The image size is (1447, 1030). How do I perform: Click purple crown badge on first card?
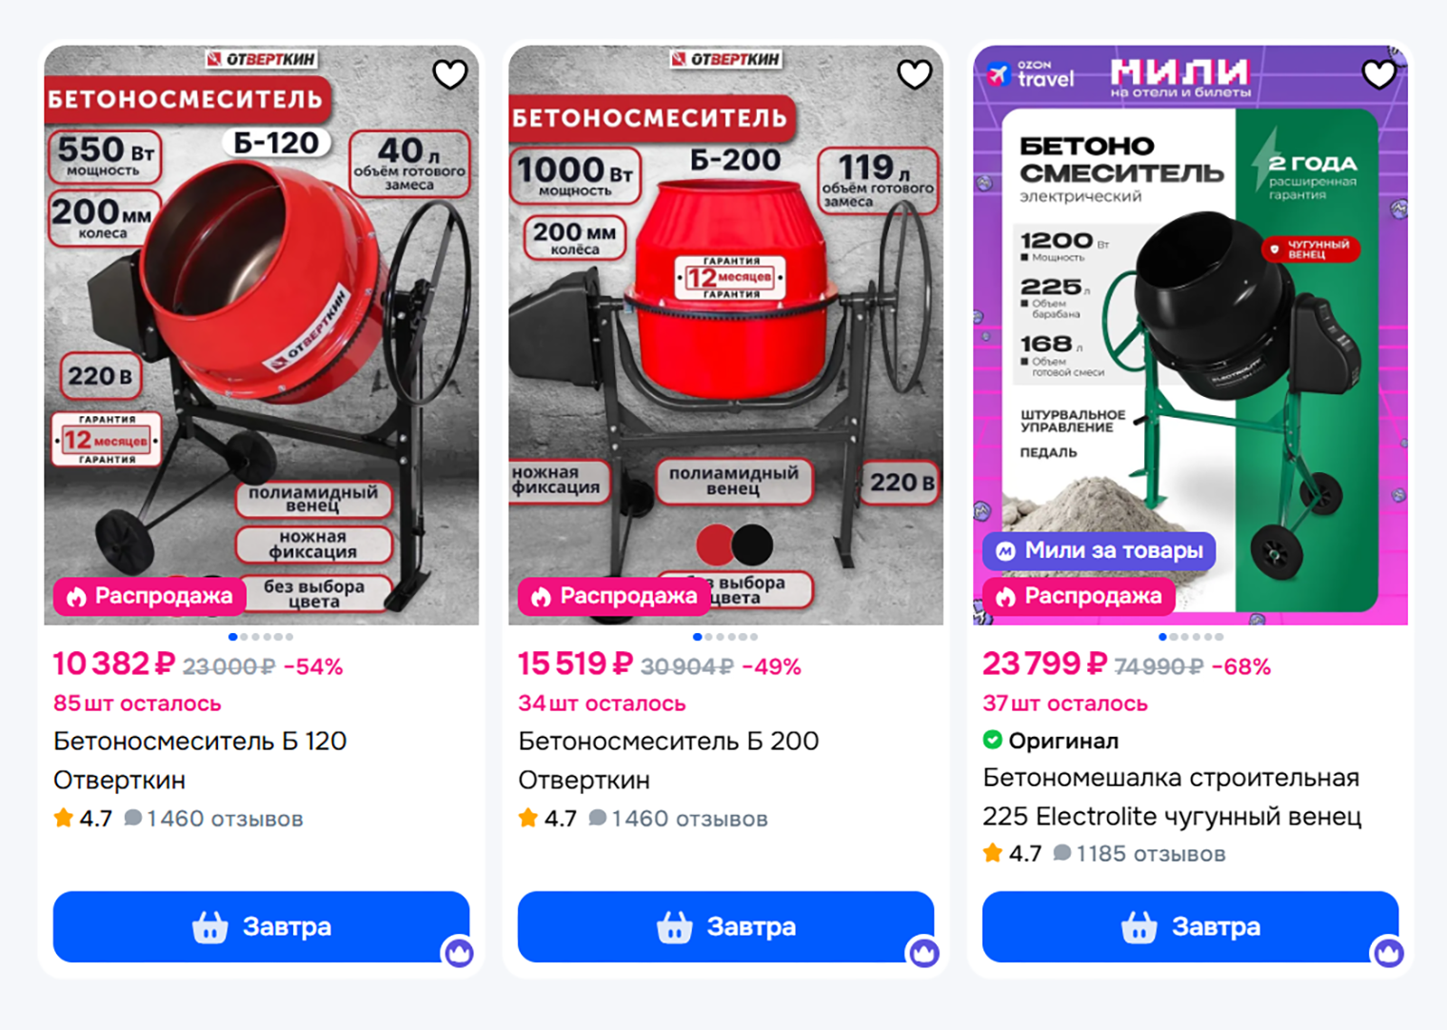[459, 952]
